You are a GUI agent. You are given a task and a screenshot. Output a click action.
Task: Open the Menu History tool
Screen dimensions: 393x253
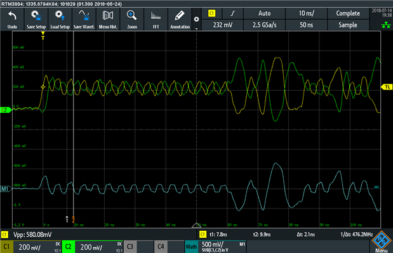(x=108, y=19)
